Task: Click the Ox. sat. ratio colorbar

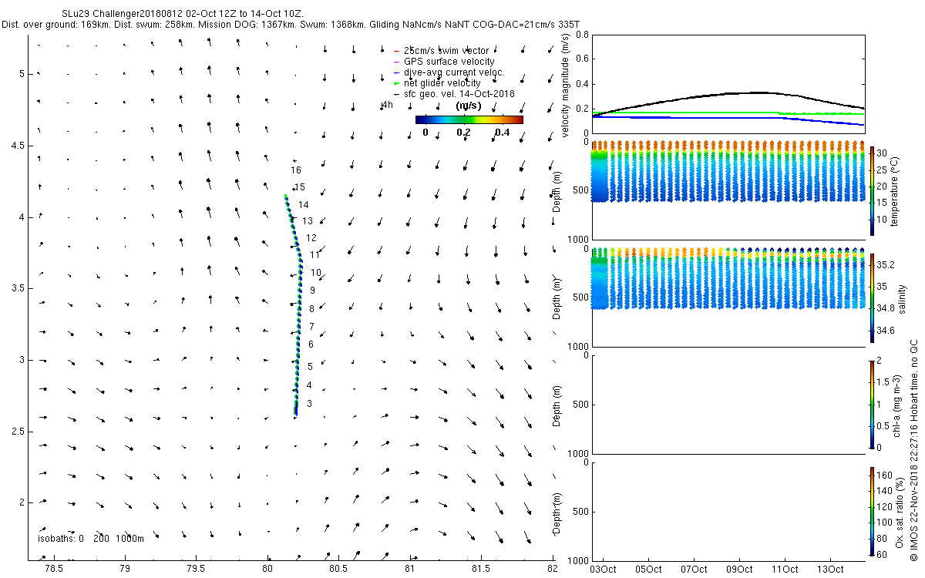Action: (x=872, y=510)
